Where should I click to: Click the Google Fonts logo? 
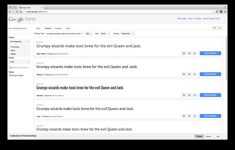click(x=22, y=19)
